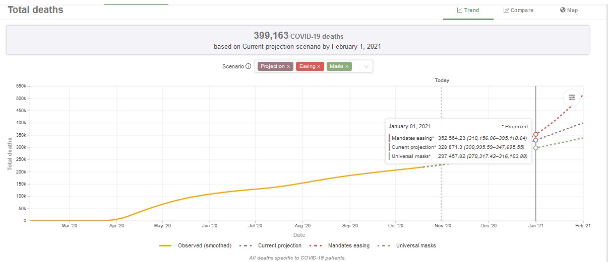Click the Current projection data point marker
The image size is (608, 262).
tap(535, 140)
